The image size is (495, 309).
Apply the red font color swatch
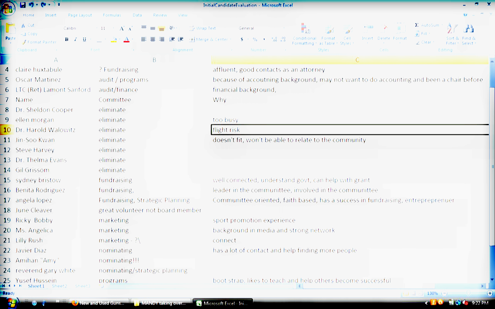coord(126,39)
